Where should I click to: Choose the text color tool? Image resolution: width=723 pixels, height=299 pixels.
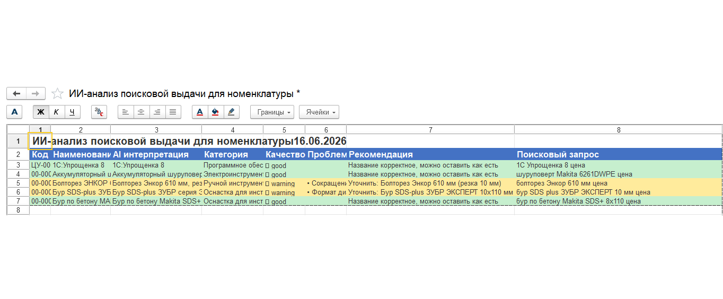tap(200, 112)
